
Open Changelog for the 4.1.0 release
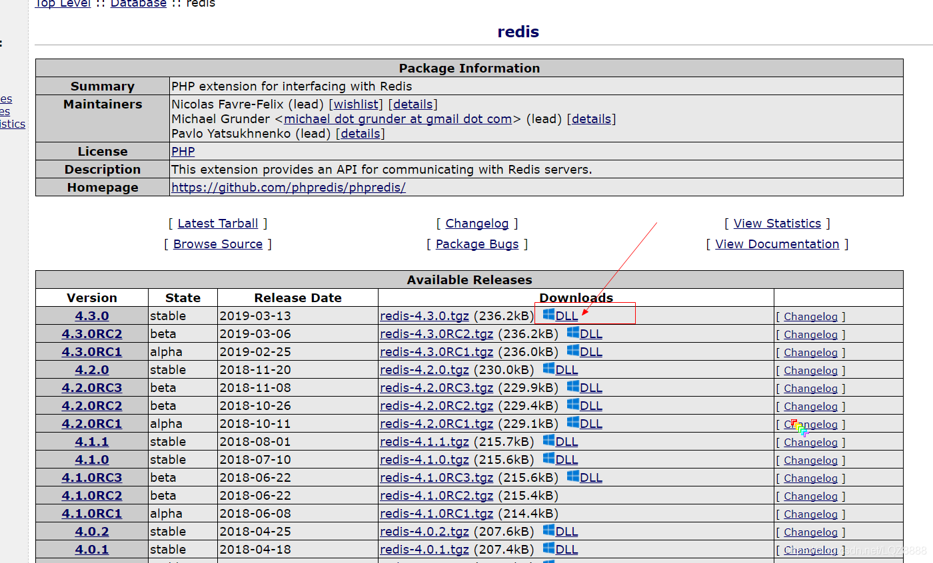(x=810, y=461)
